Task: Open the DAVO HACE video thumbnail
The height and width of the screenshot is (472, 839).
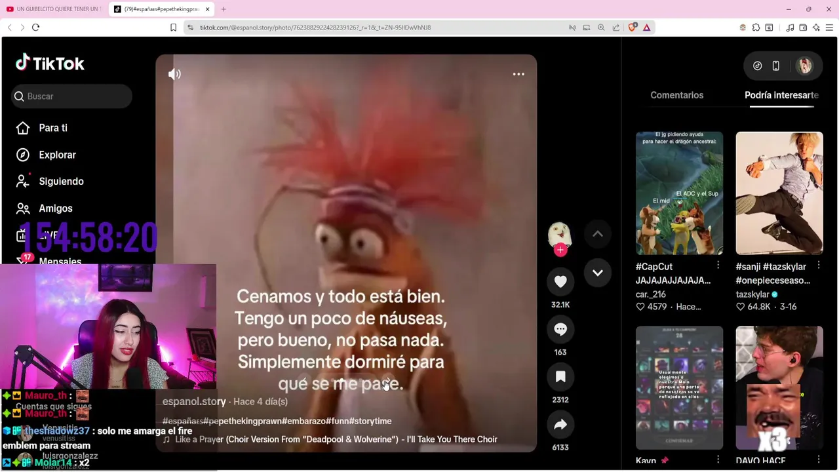Action: coord(779,387)
